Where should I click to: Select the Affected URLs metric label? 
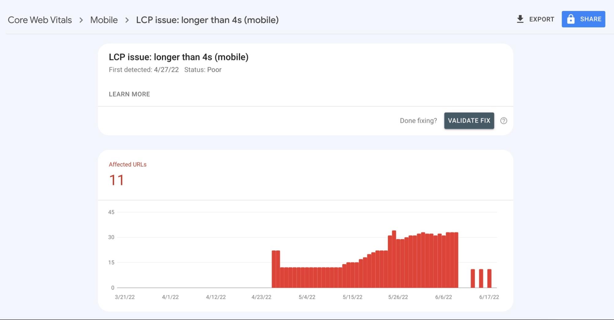(127, 165)
